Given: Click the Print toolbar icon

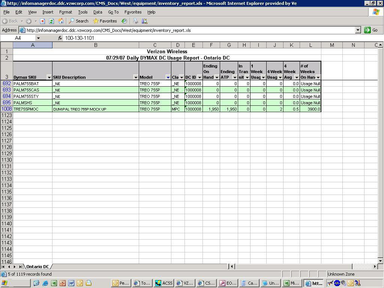Looking at the screenshot, I should (135, 21).
